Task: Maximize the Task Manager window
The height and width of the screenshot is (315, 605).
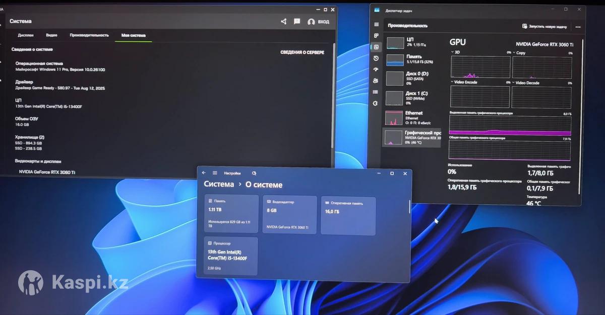Action: 566,9
